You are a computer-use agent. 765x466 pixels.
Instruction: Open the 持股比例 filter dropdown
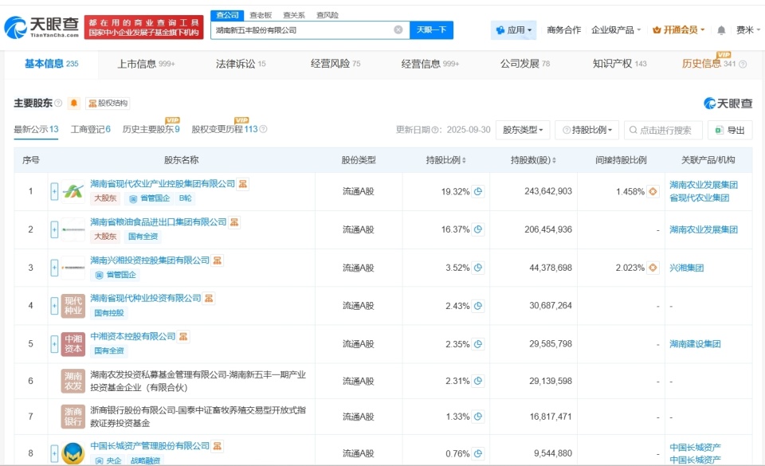coord(587,130)
